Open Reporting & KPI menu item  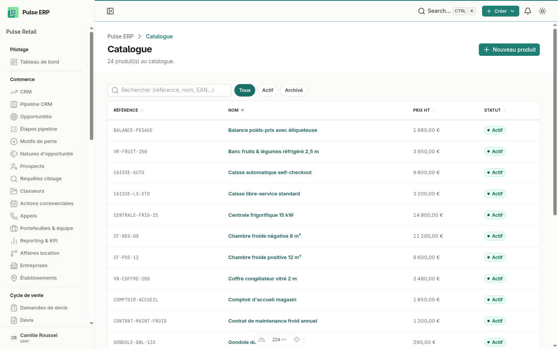click(44, 241)
